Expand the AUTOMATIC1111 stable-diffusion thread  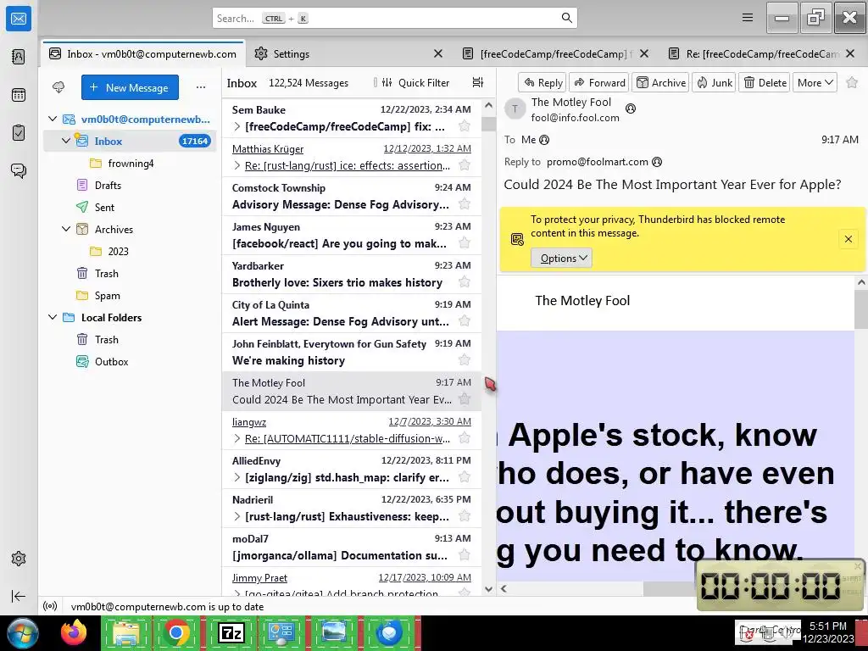click(x=237, y=438)
